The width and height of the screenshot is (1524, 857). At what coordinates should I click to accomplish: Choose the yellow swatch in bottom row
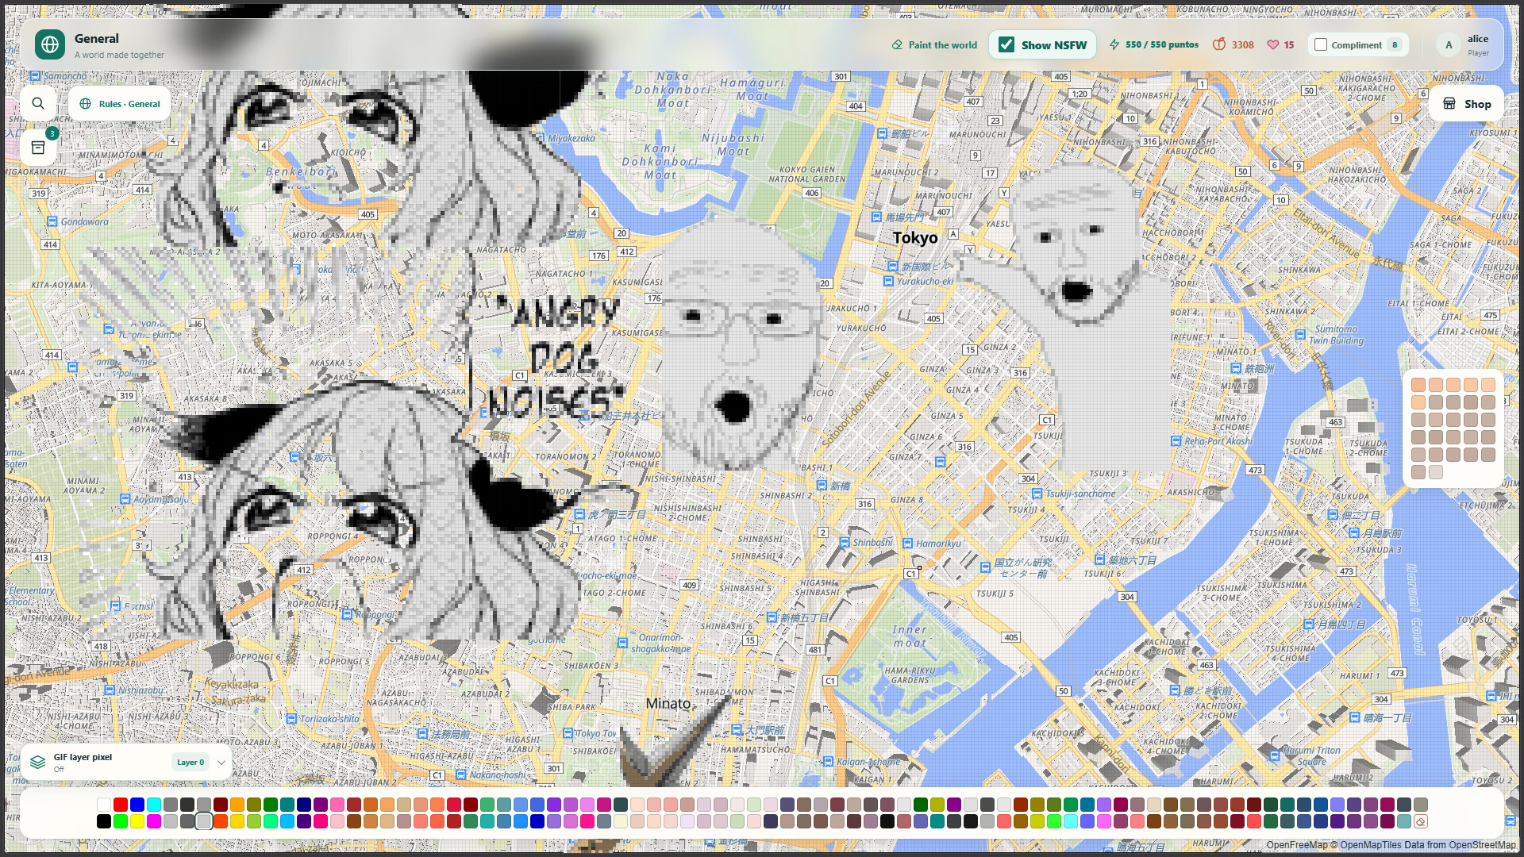point(137,821)
